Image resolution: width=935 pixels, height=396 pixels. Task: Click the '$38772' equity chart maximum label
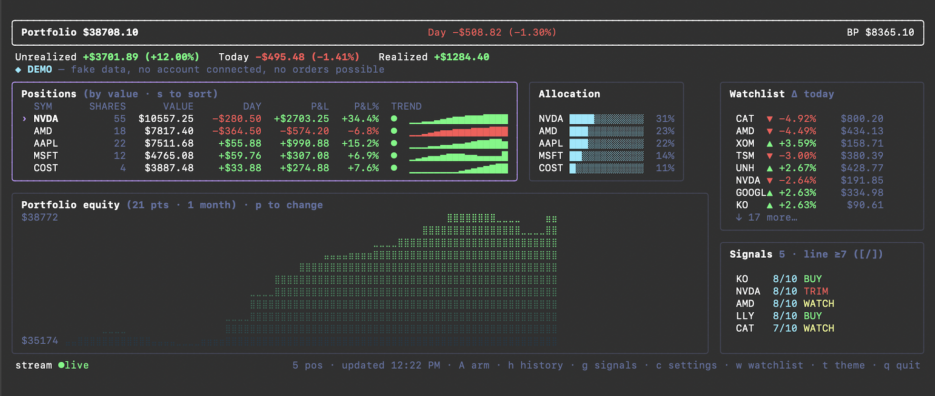39,217
